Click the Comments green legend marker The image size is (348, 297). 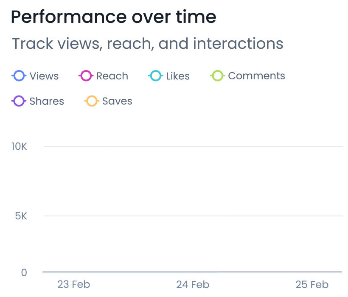coord(217,76)
